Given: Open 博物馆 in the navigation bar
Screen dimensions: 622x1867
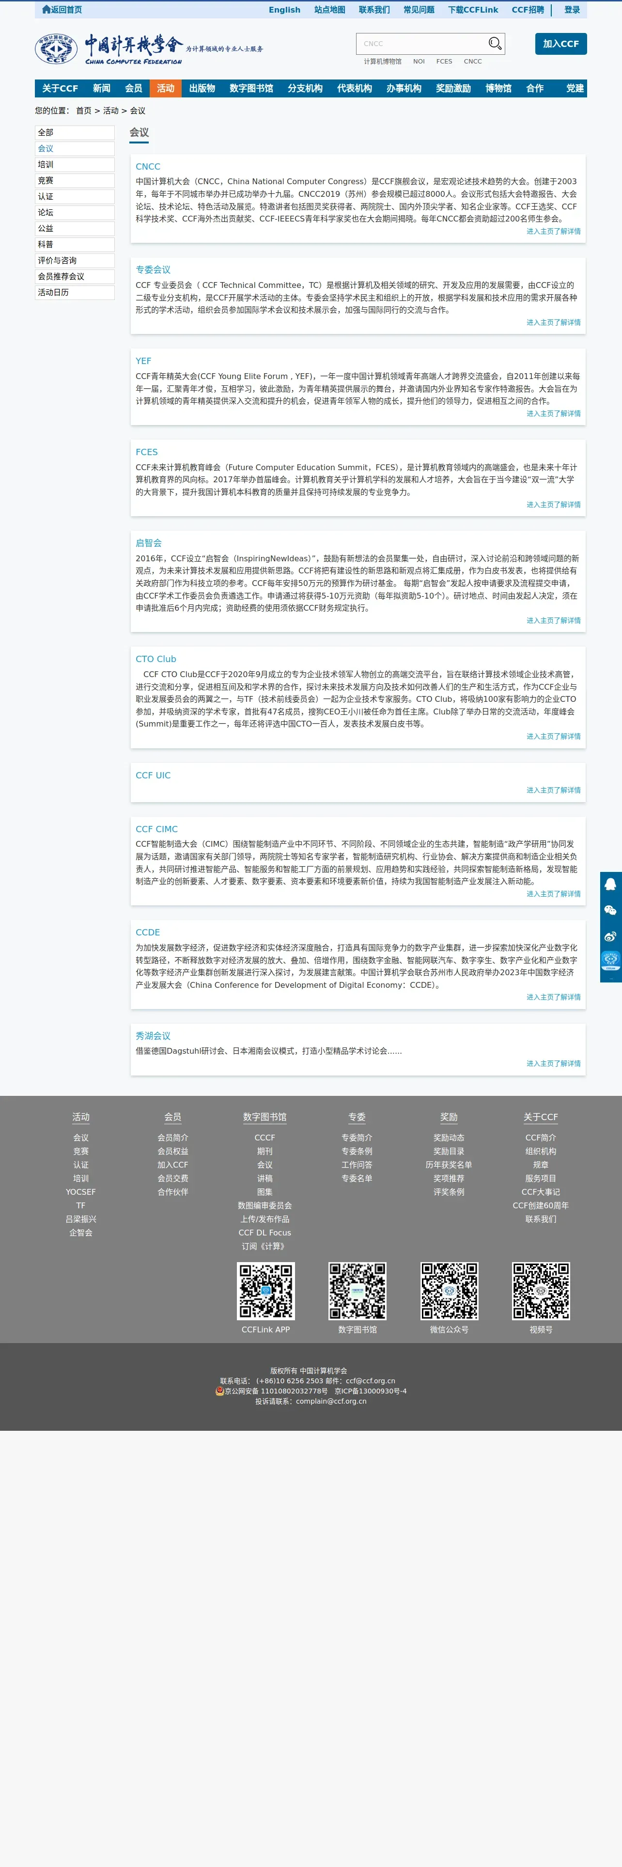Looking at the screenshot, I should tap(498, 88).
